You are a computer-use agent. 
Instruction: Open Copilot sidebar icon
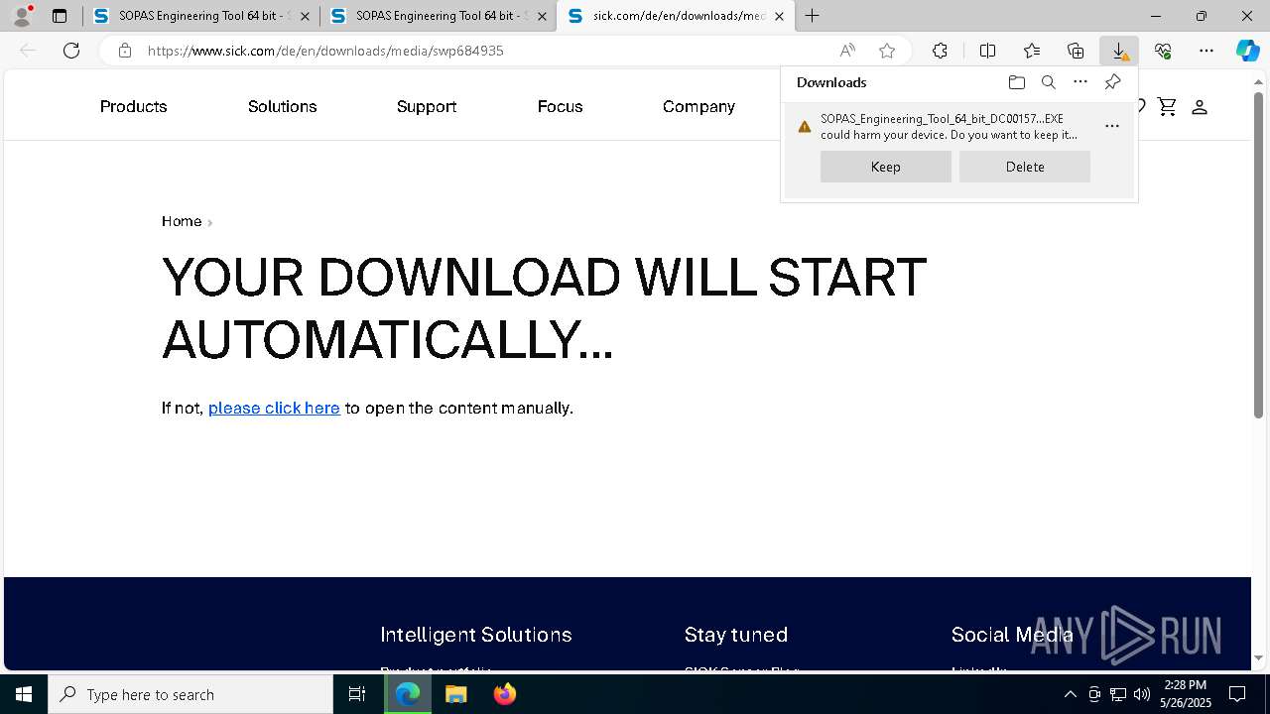click(x=1248, y=51)
